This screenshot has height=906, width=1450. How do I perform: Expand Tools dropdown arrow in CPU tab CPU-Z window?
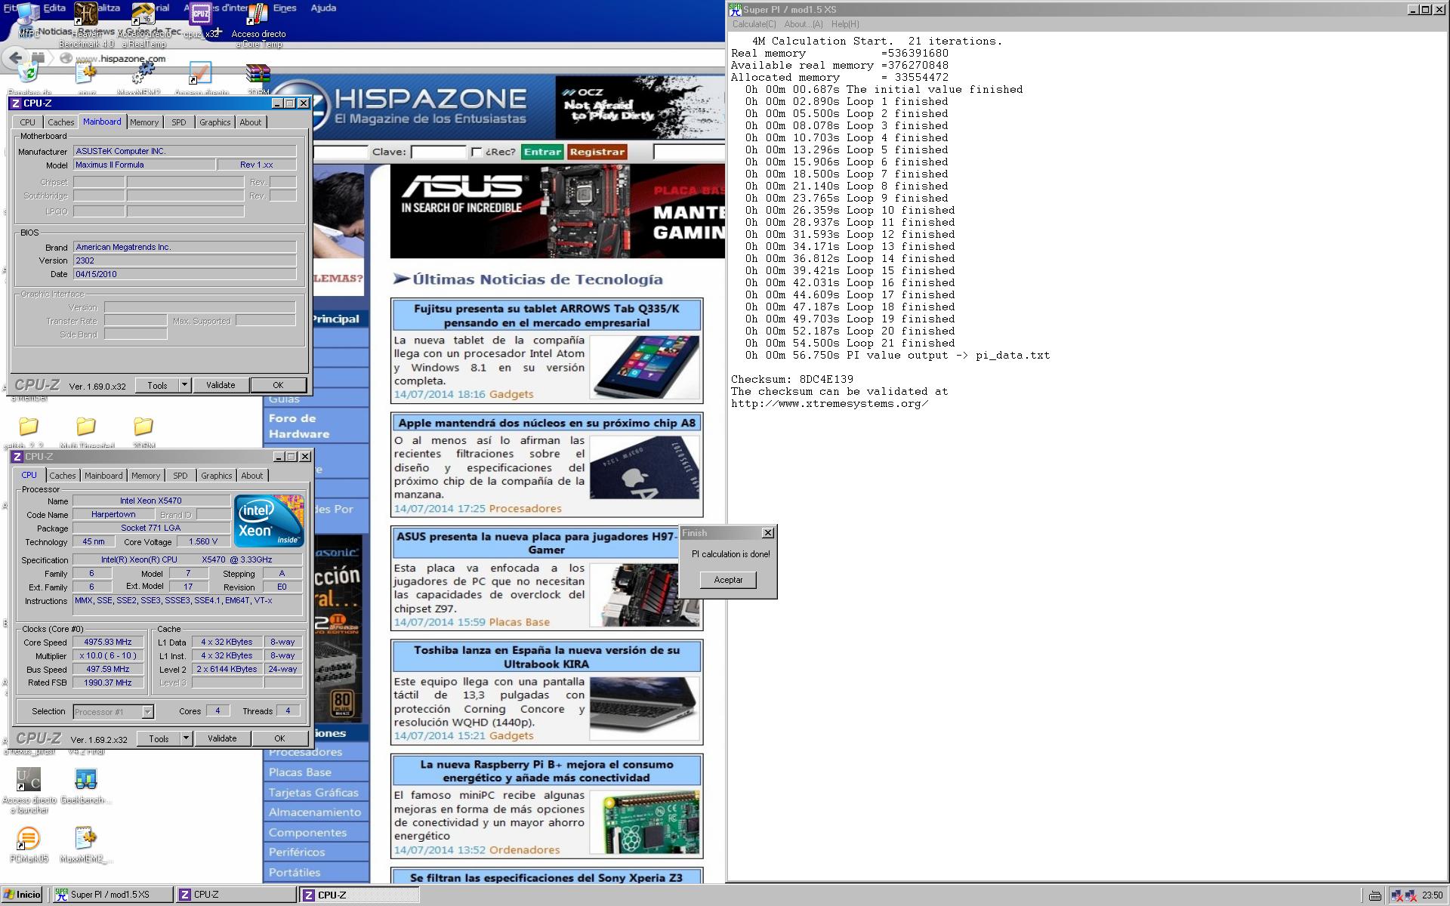(x=186, y=738)
